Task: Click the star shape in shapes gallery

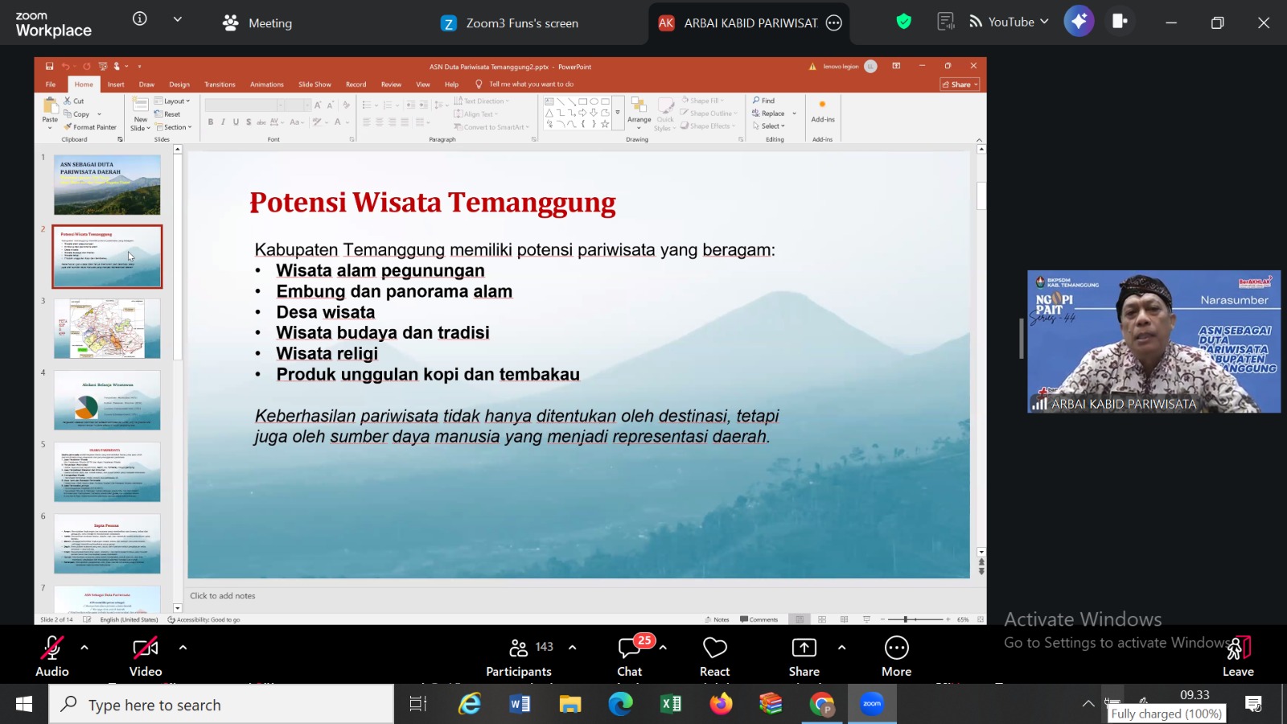Action: tap(605, 124)
